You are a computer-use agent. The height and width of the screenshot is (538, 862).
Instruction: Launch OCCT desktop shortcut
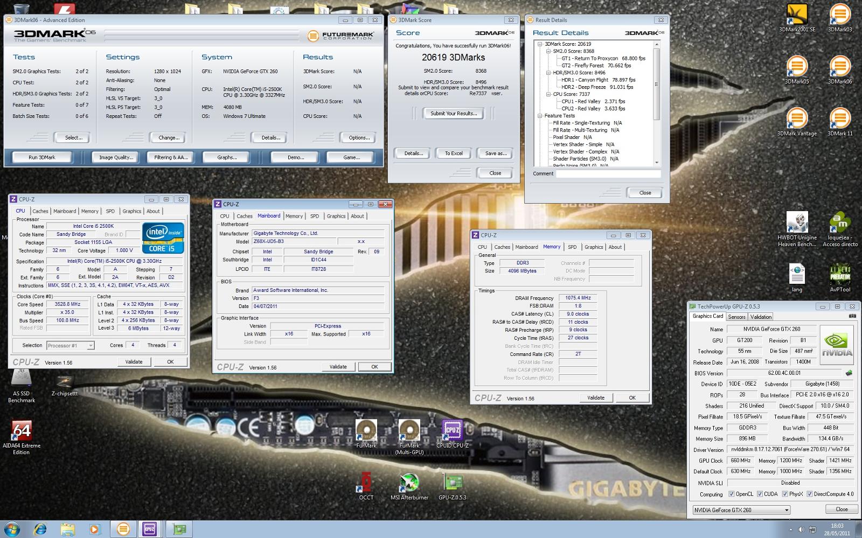366,486
